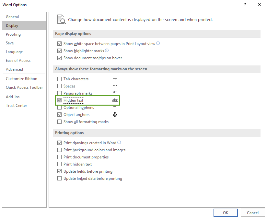
Task: Click the Printing options heading
Action: click(x=69, y=133)
